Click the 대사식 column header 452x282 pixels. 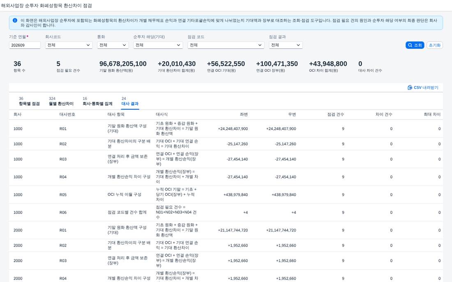coord(162,115)
